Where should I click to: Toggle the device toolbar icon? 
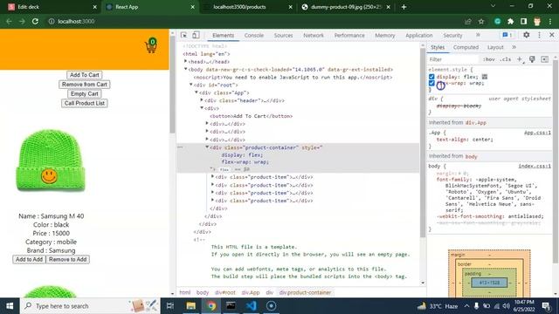[x=196, y=35]
